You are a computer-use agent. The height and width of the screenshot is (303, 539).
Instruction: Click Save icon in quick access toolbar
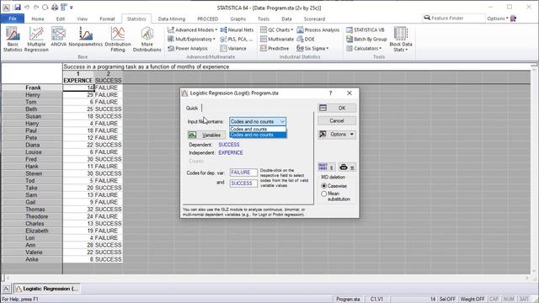tap(18, 8)
